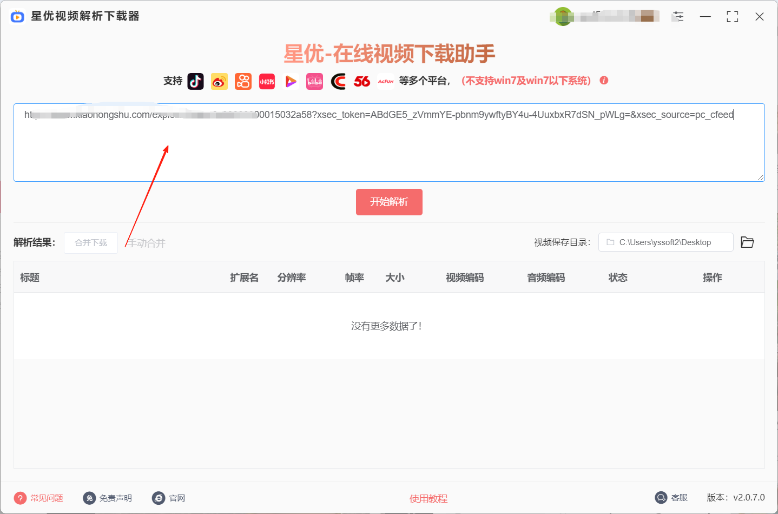Screen dimensions: 778x514
Task: Close the 星优视频解析下载器 window
Action: coord(759,17)
